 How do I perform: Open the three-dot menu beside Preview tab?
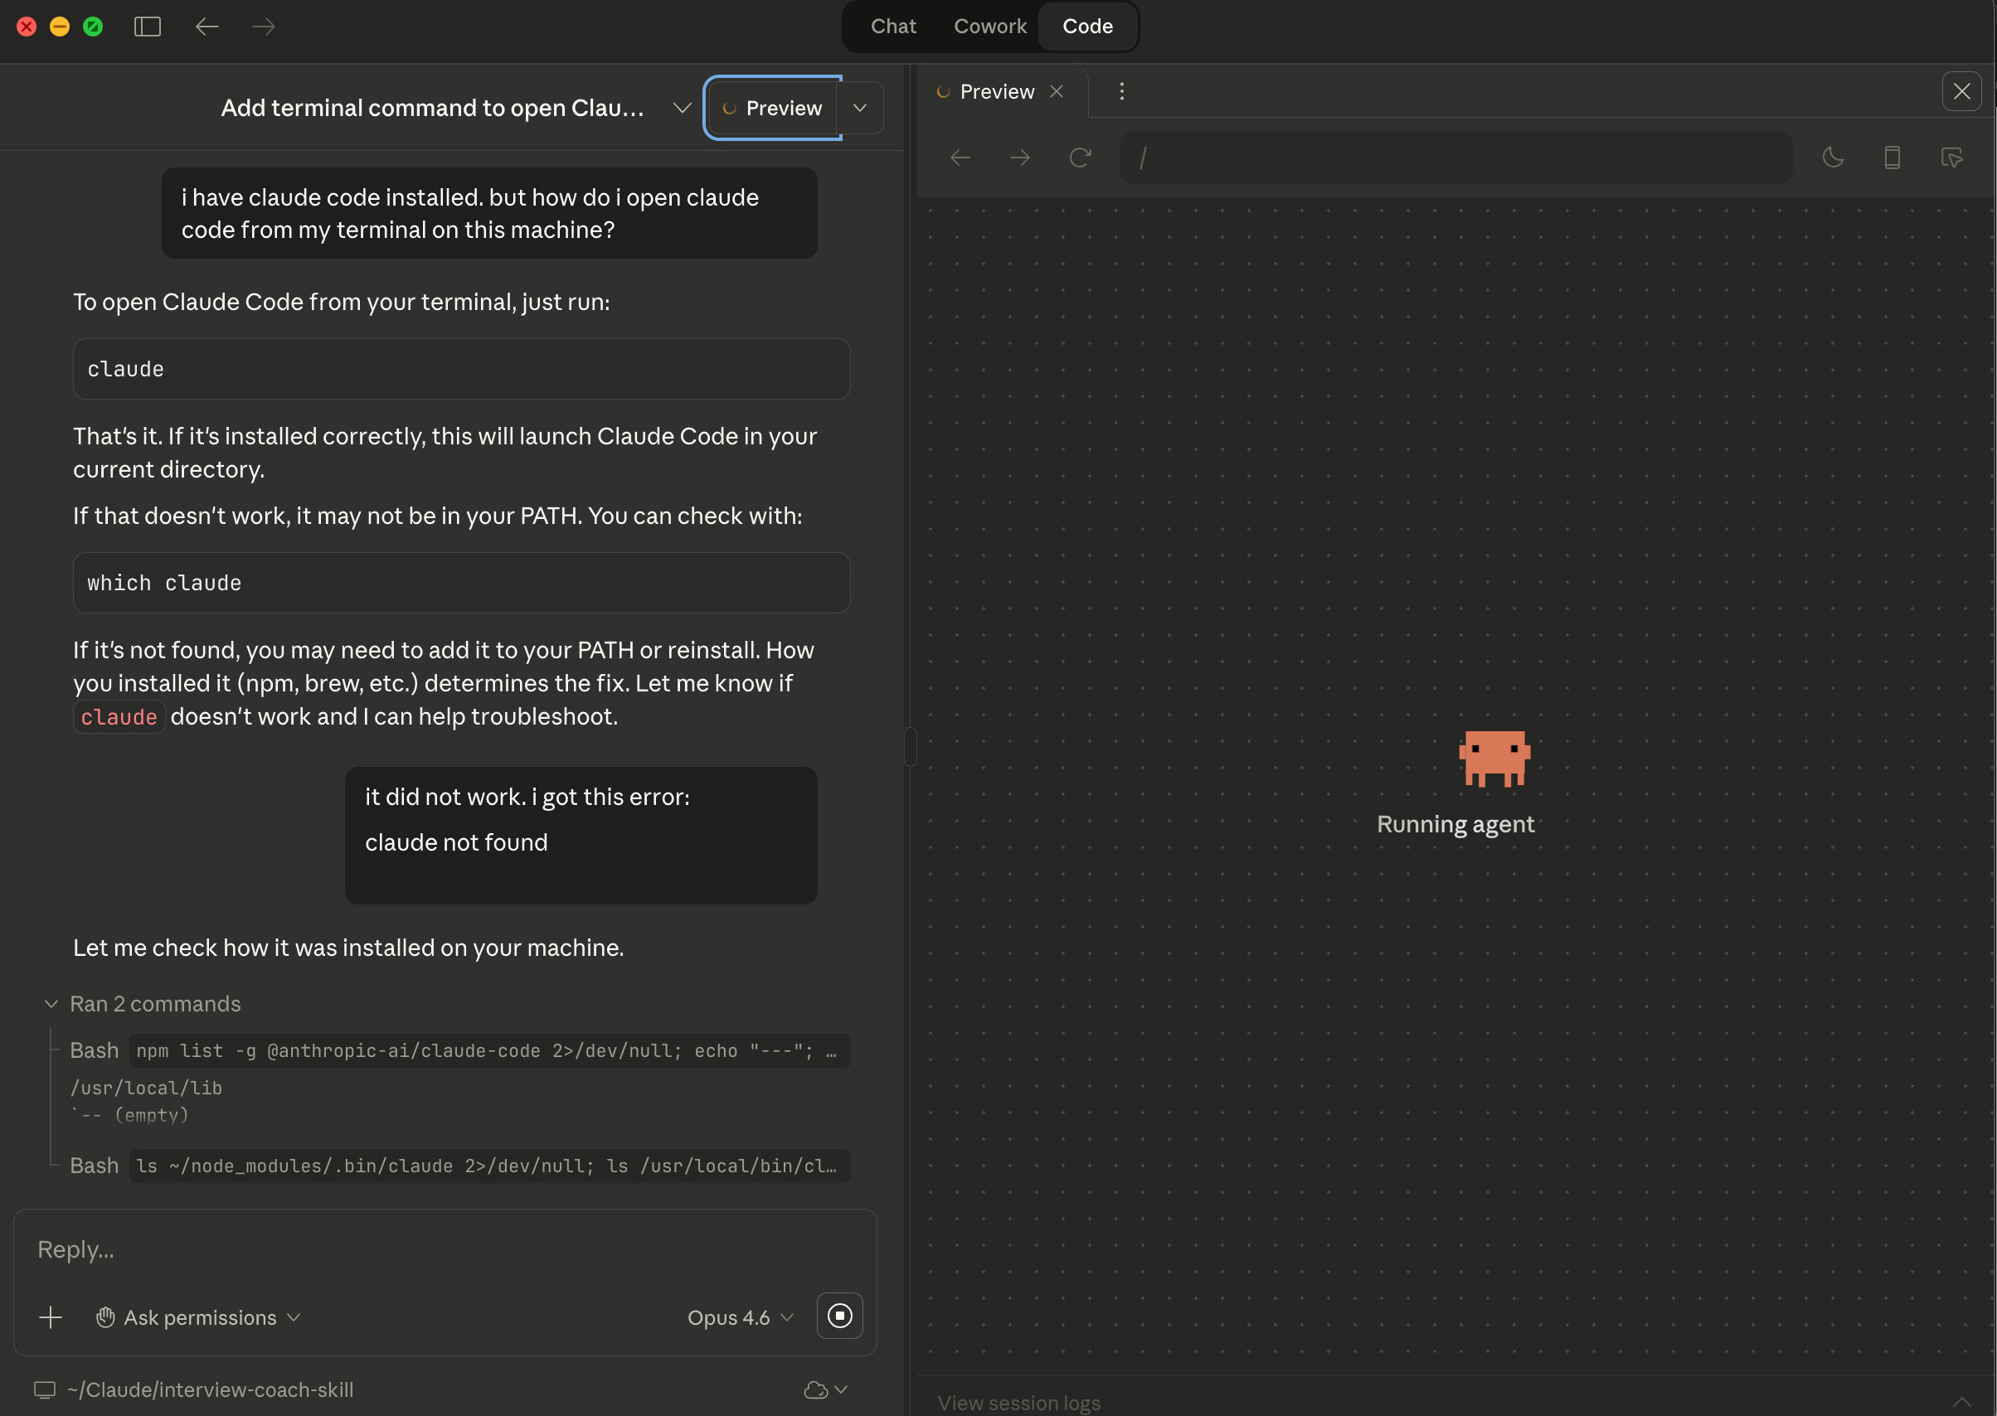click(1121, 91)
